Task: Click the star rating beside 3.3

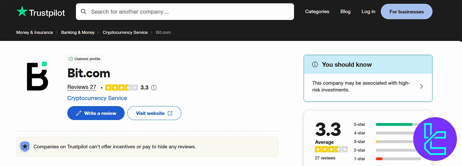Action: coord(121,88)
